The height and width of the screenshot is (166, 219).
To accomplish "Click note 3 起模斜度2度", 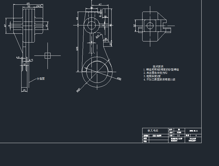I will click(x=152, y=76).
